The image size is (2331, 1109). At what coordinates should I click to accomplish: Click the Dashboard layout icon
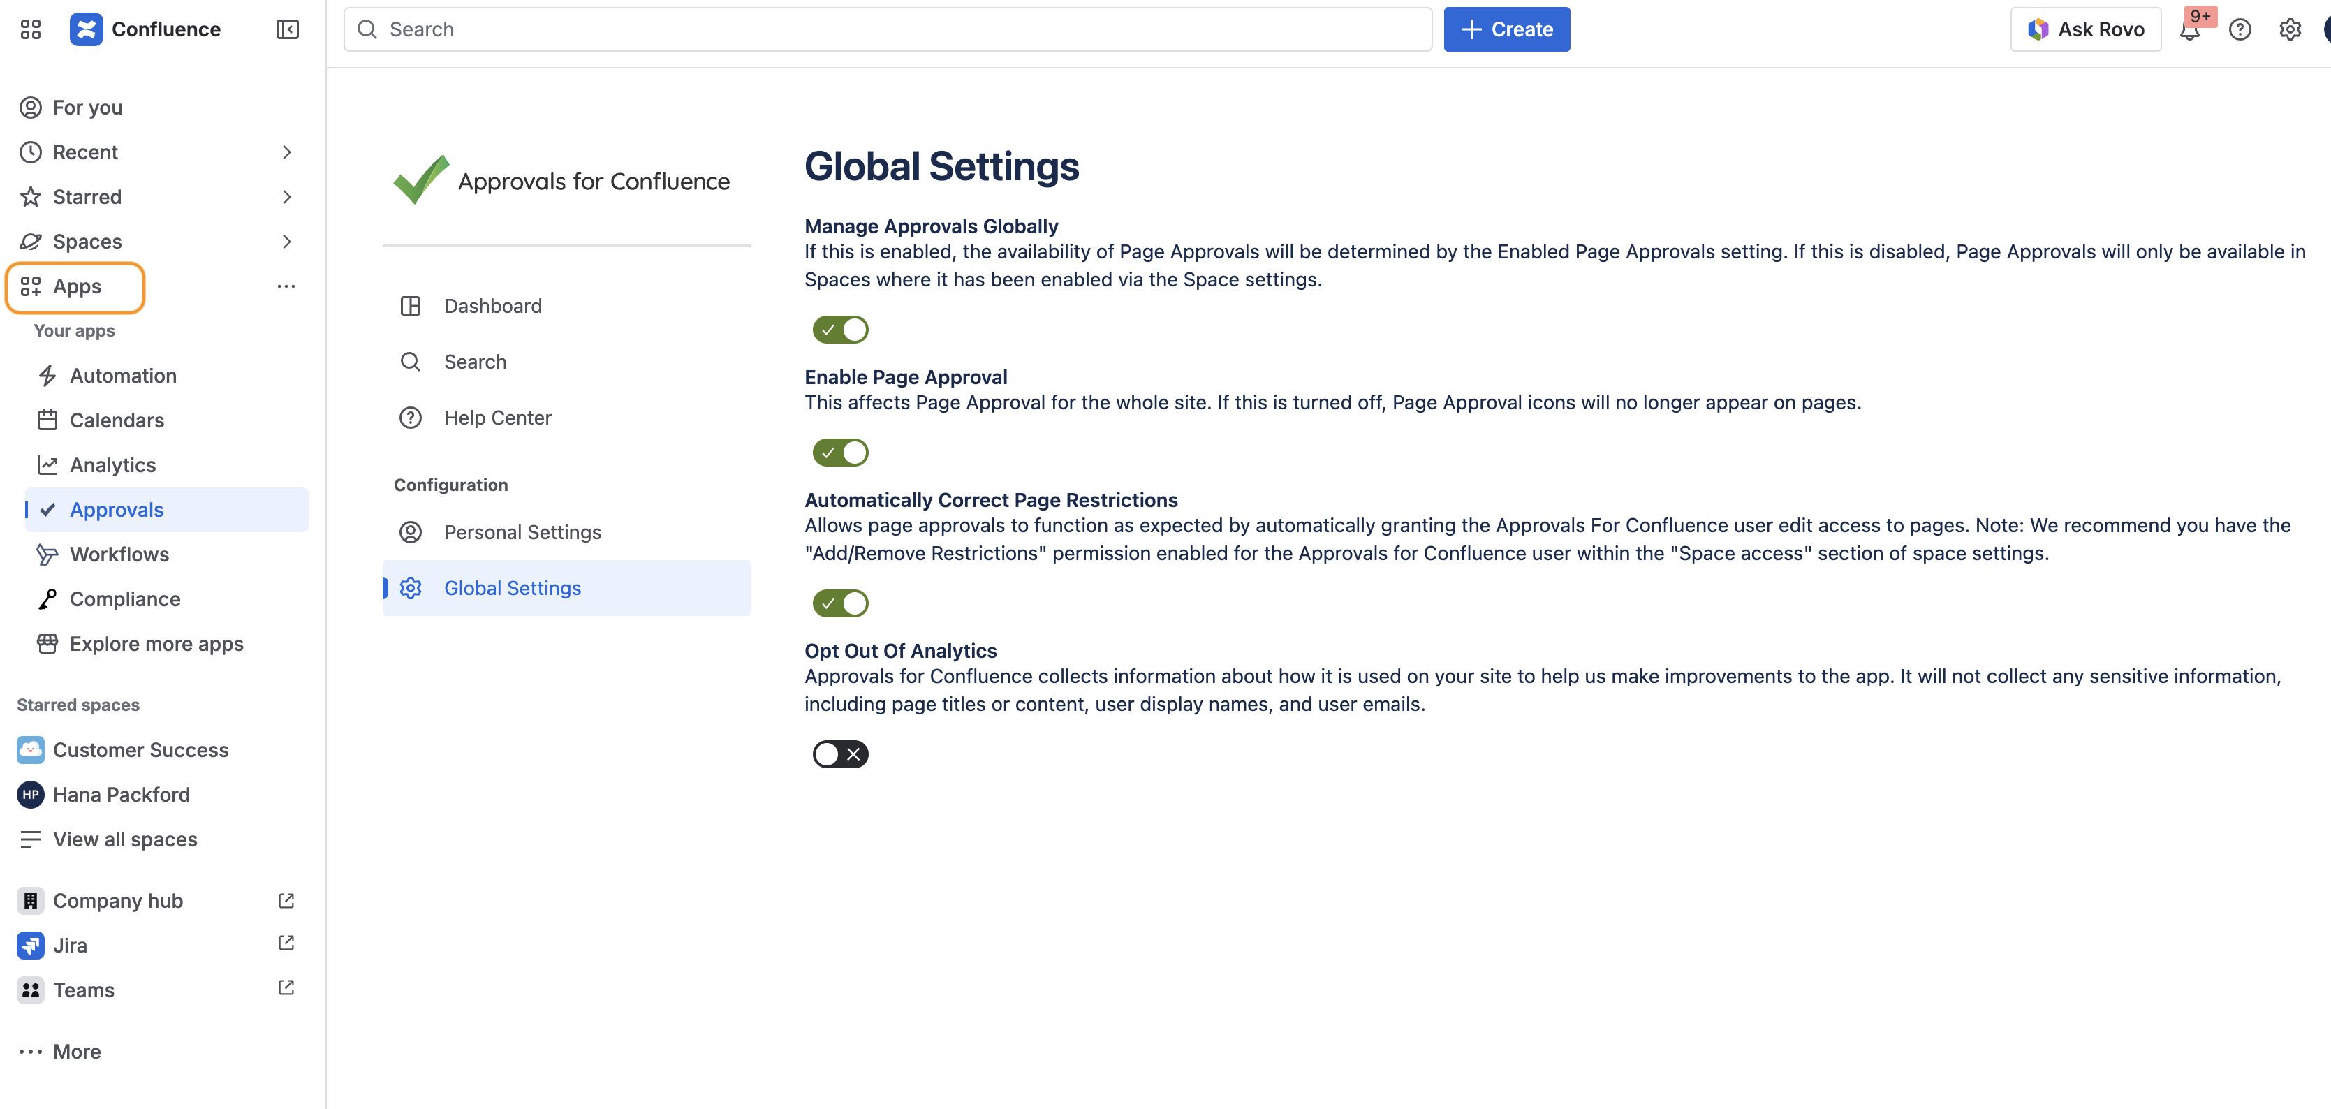tap(411, 306)
